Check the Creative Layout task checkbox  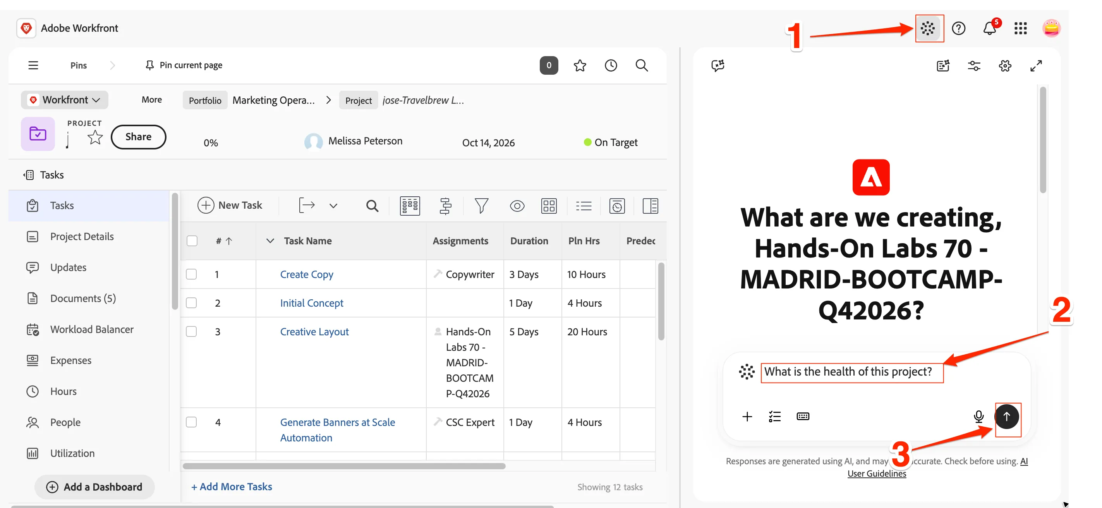pyautogui.click(x=191, y=331)
